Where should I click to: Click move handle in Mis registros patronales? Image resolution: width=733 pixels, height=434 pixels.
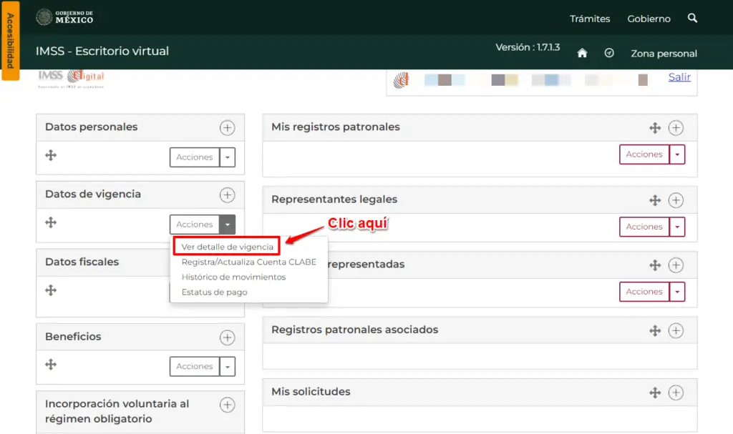(x=655, y=127)
